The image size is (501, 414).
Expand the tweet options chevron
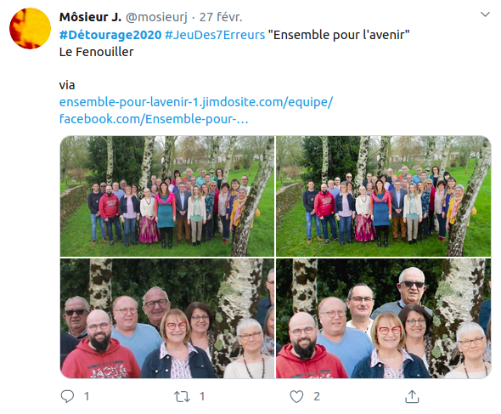[486, 14]
